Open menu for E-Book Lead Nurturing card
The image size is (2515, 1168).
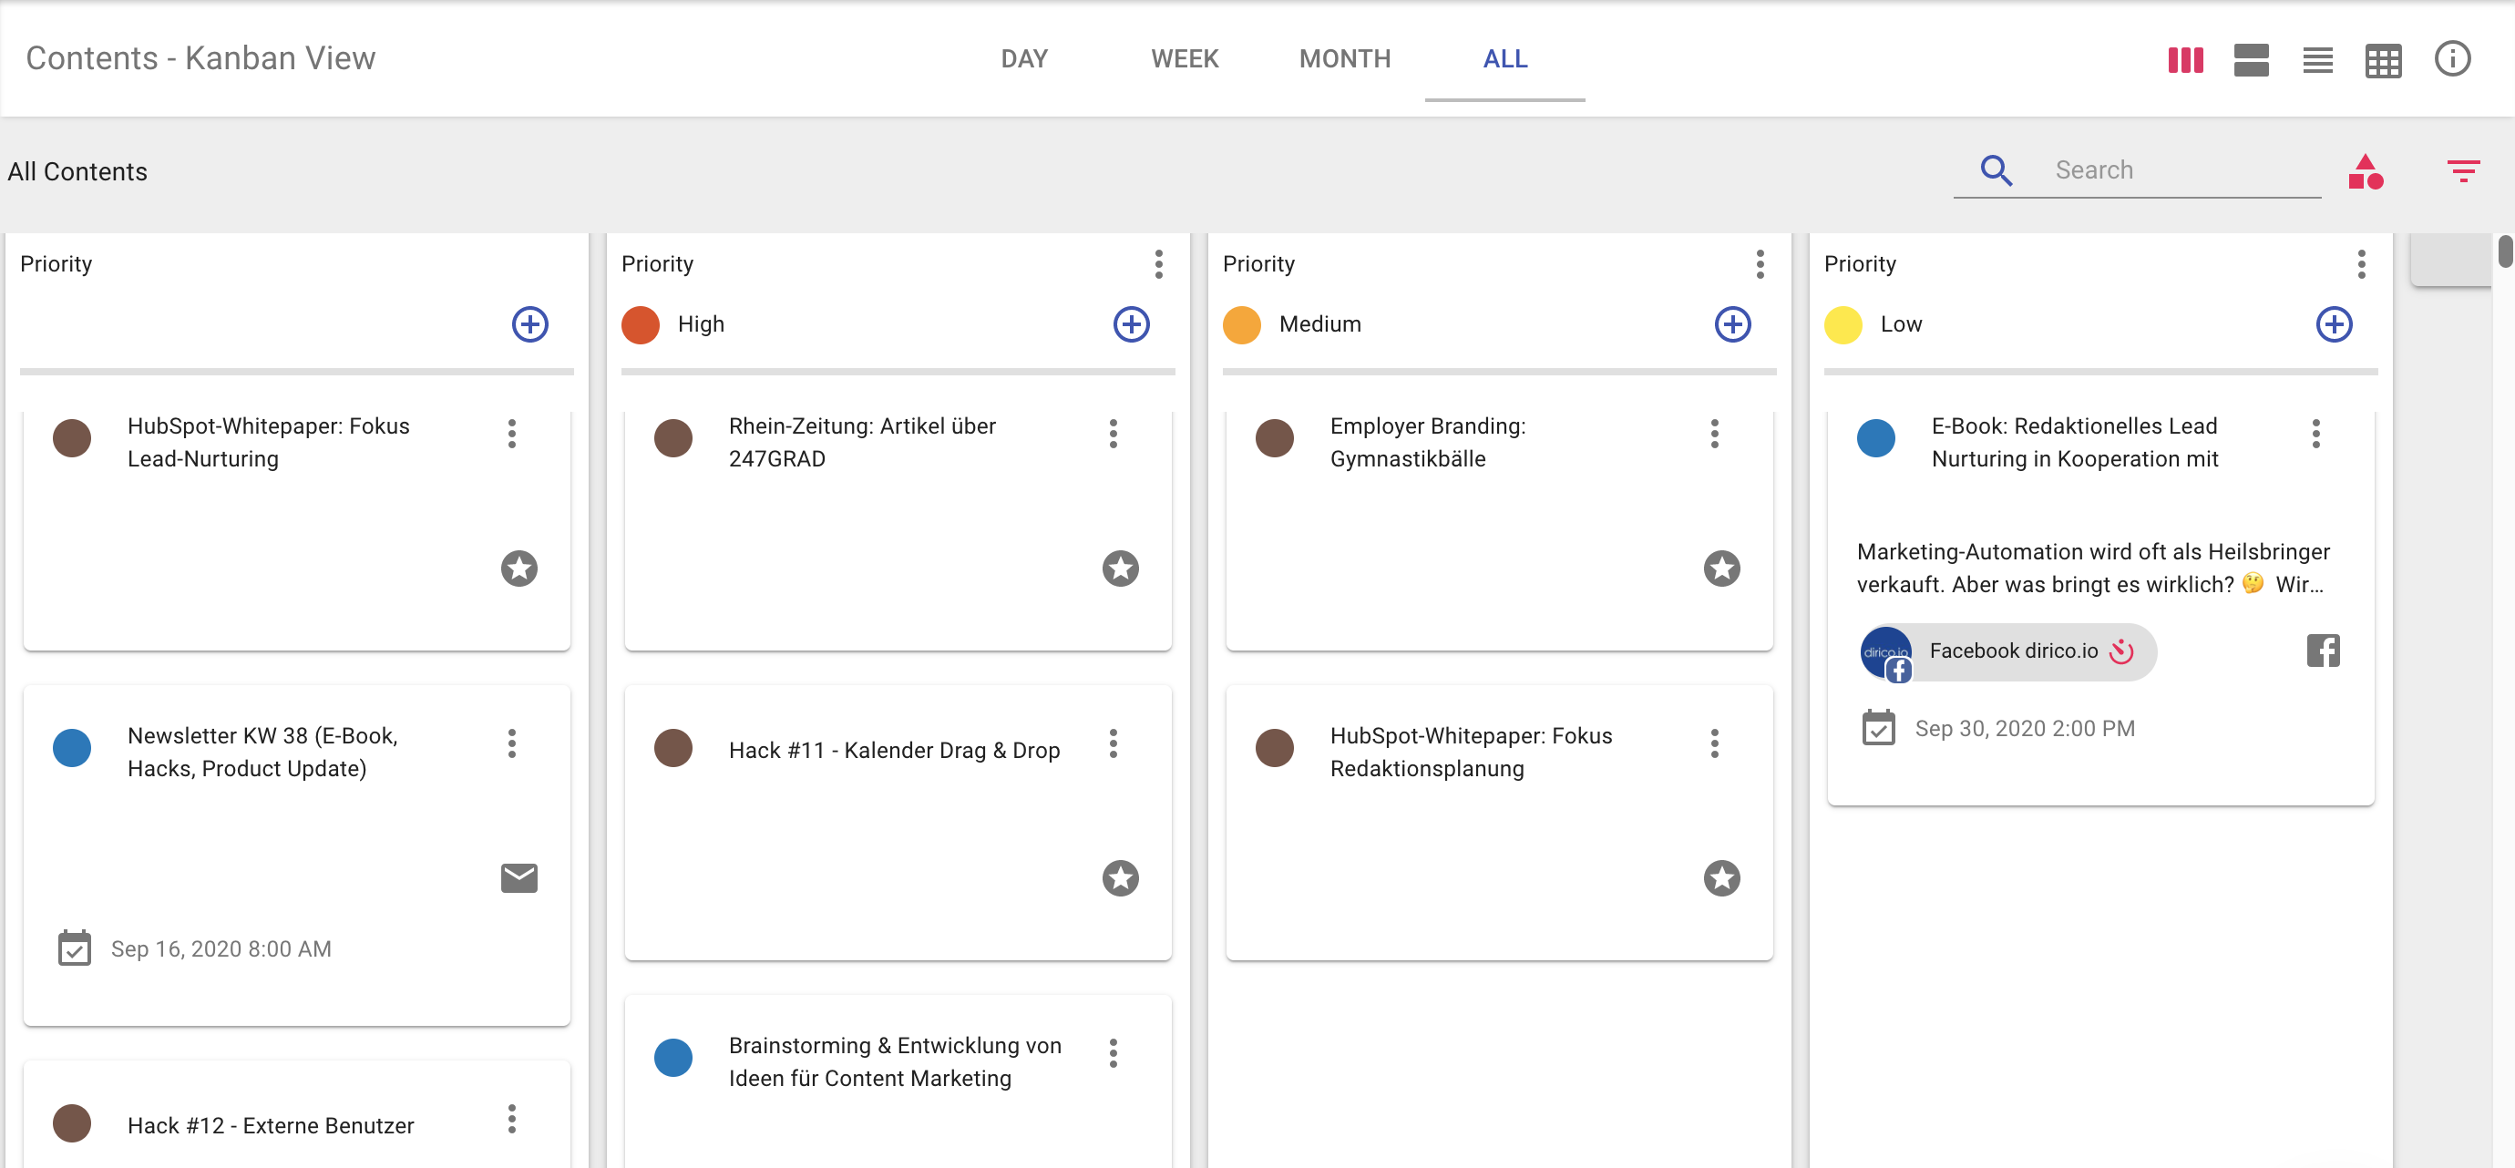click(x=2315, y=434)
